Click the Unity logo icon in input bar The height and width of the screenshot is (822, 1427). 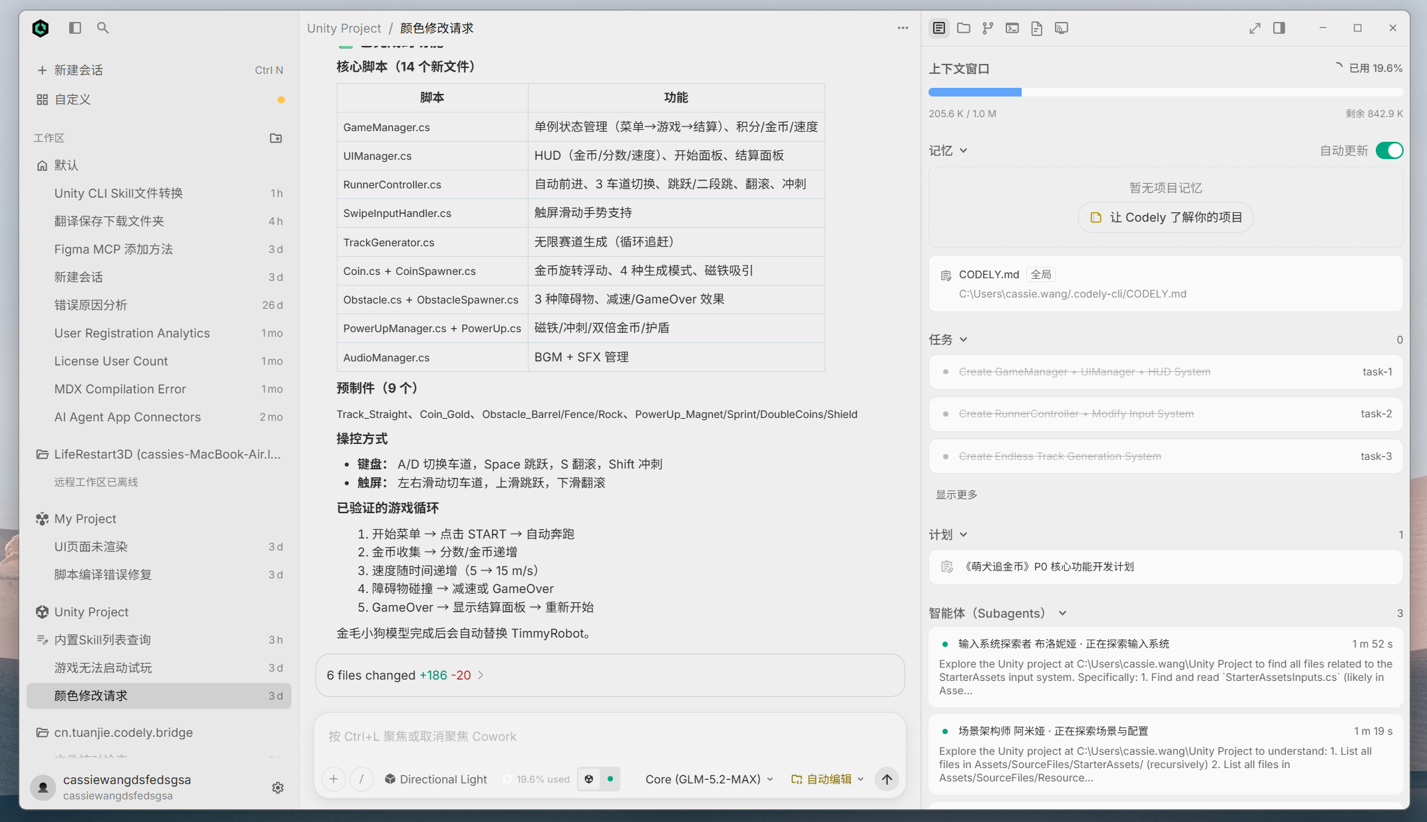(x=588, y=779)
